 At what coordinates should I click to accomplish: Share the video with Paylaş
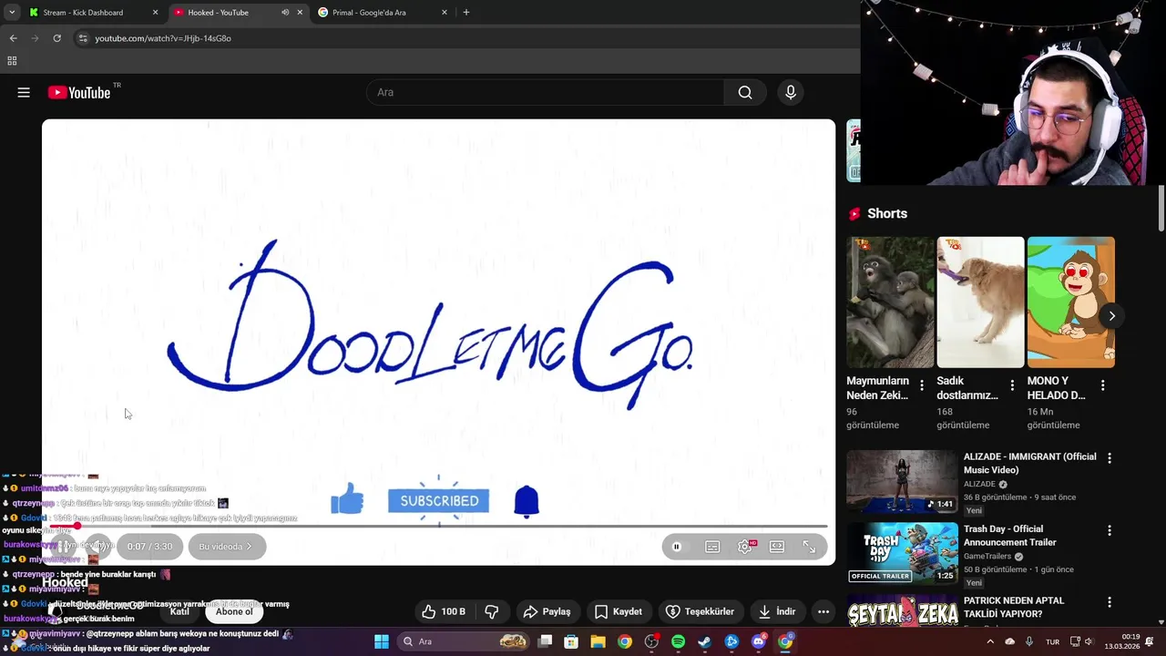[x=547, y=611]
